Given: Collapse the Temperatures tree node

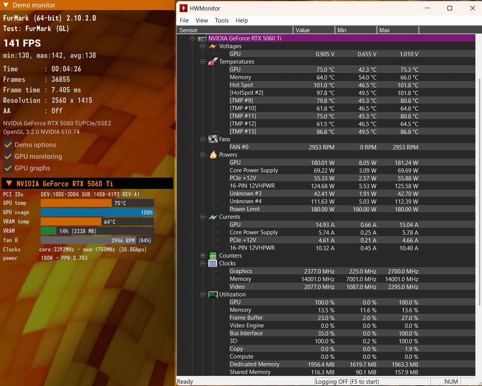Looking at the screenshot, I should (x=203, y=62).
